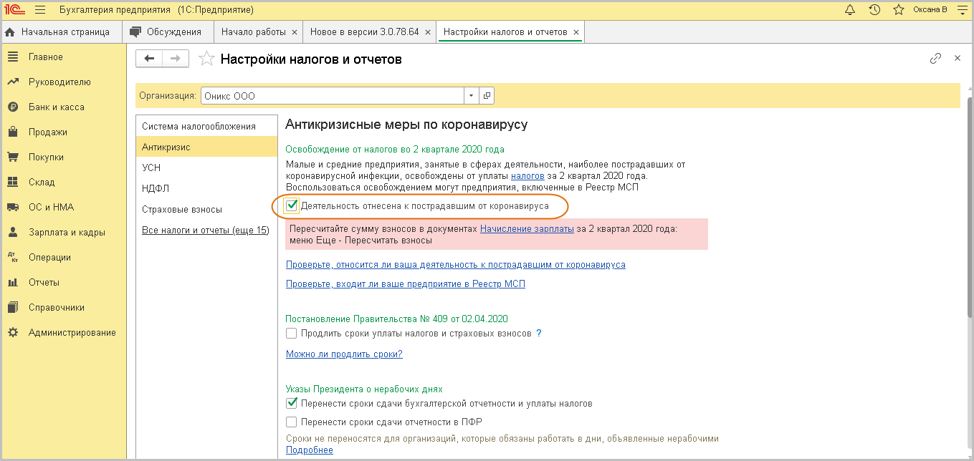Switch to Обсуждения tab

coord(167,32)
